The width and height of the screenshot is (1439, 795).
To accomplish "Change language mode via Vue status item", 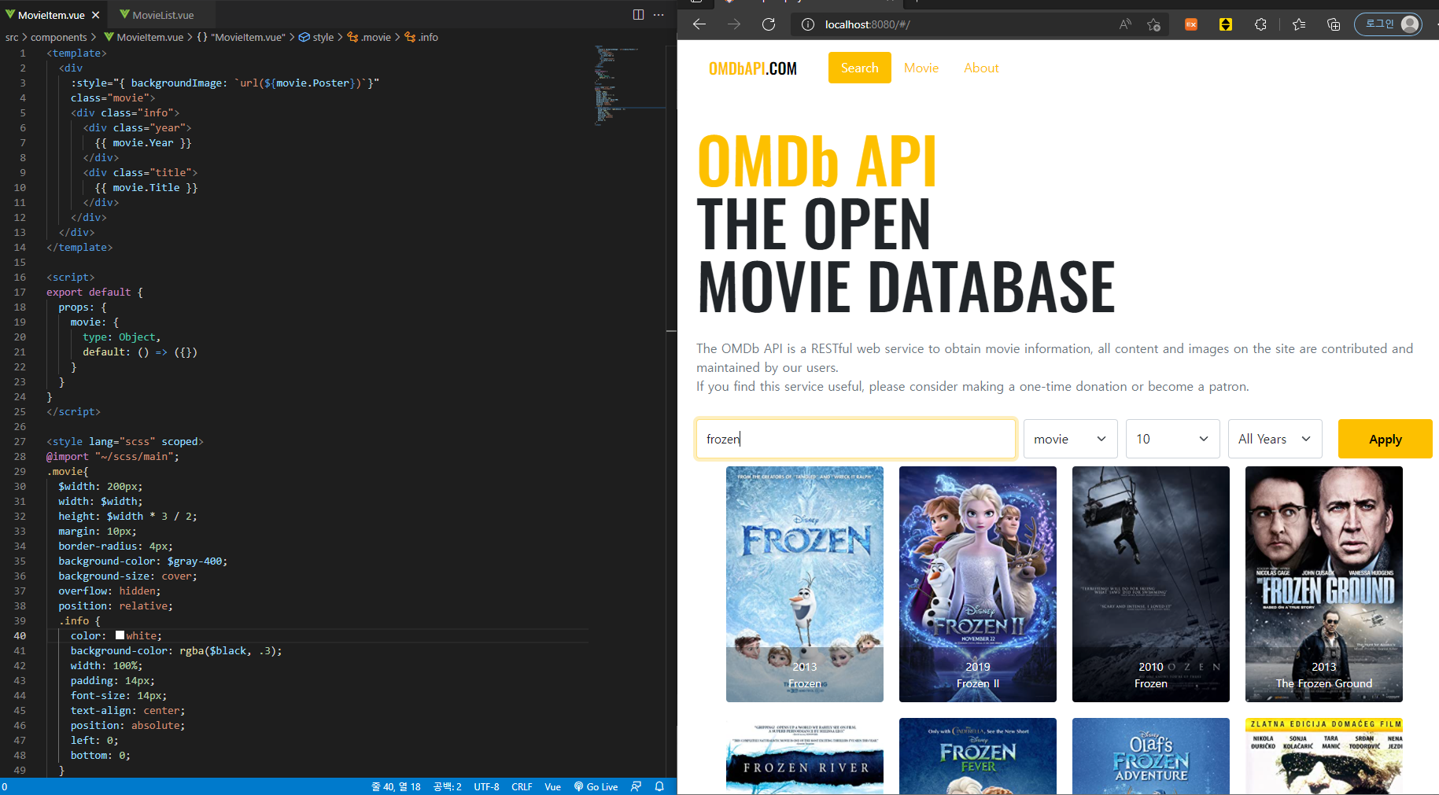I will click(552, 786).
